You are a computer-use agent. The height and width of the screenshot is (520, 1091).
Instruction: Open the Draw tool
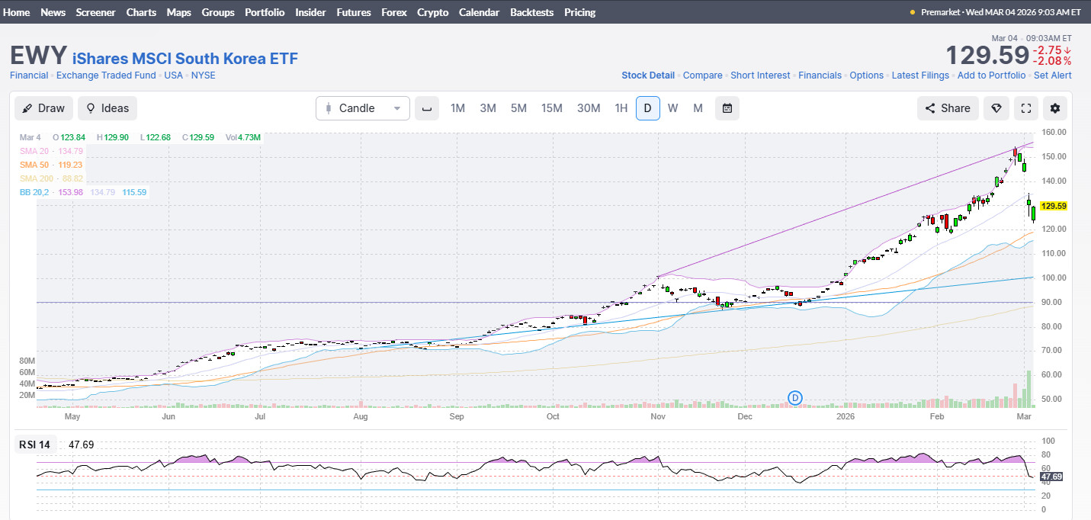pyautogui.click(x=43, y=108)
